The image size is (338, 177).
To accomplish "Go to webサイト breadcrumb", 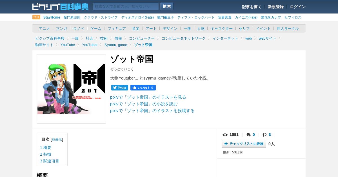I will click(268, 38).
